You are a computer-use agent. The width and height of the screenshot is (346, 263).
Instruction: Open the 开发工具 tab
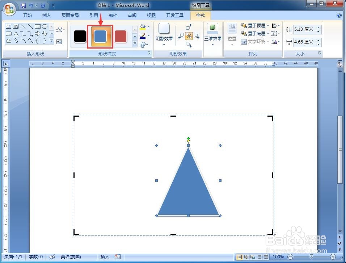pos(174,16)
